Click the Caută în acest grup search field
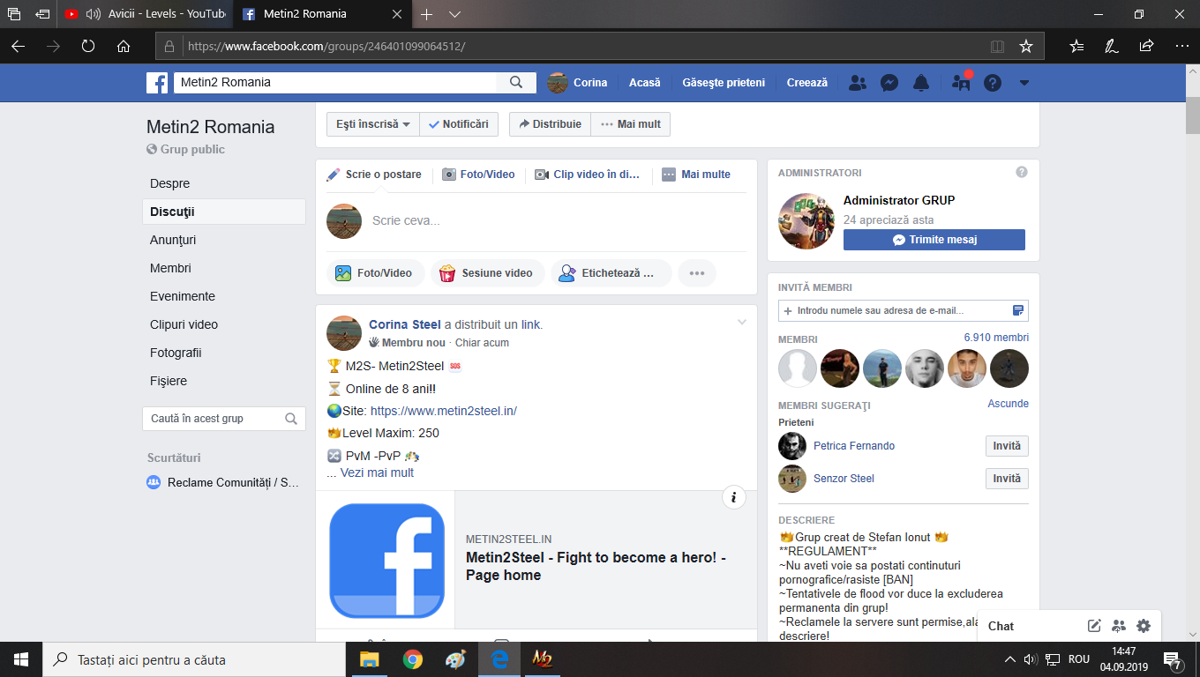The image size is (1200, 677). pyautogui.click(x=224, y=419)
